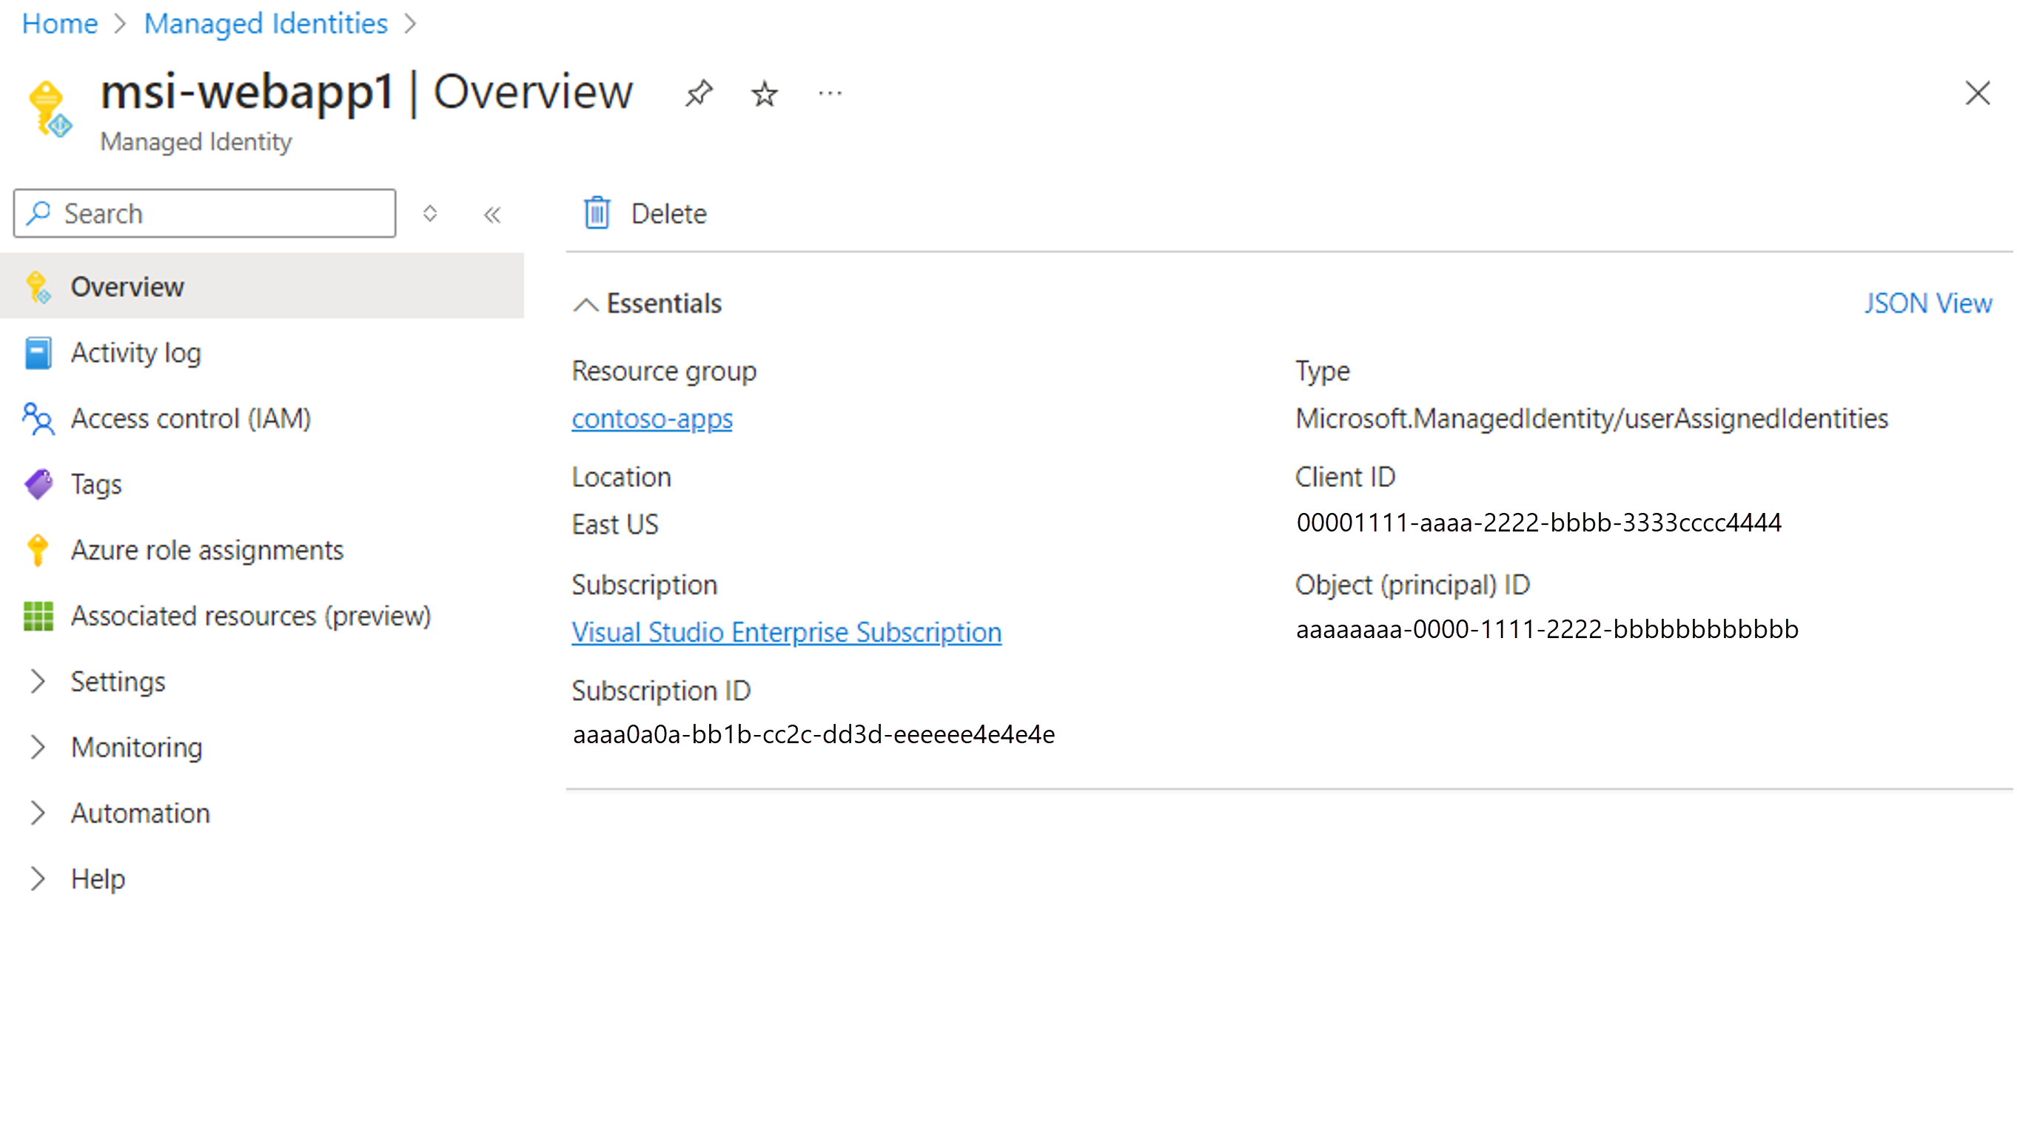Click the Visual Studio Enterprise Subscription link
This screenshot has width=2017, height=1134.
[x=787, y=630]
